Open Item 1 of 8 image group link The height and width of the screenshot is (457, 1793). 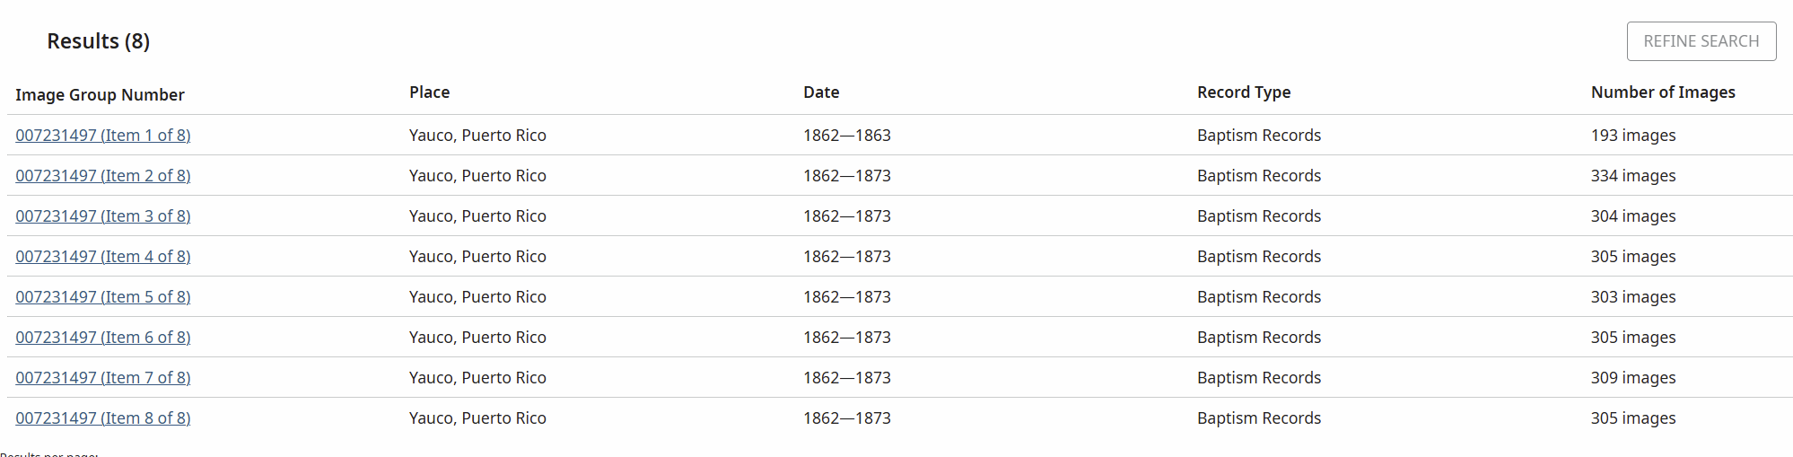click(102, 136)
